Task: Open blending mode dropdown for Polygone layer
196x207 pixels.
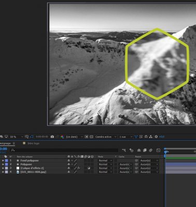Action: (x=105, y=164)
